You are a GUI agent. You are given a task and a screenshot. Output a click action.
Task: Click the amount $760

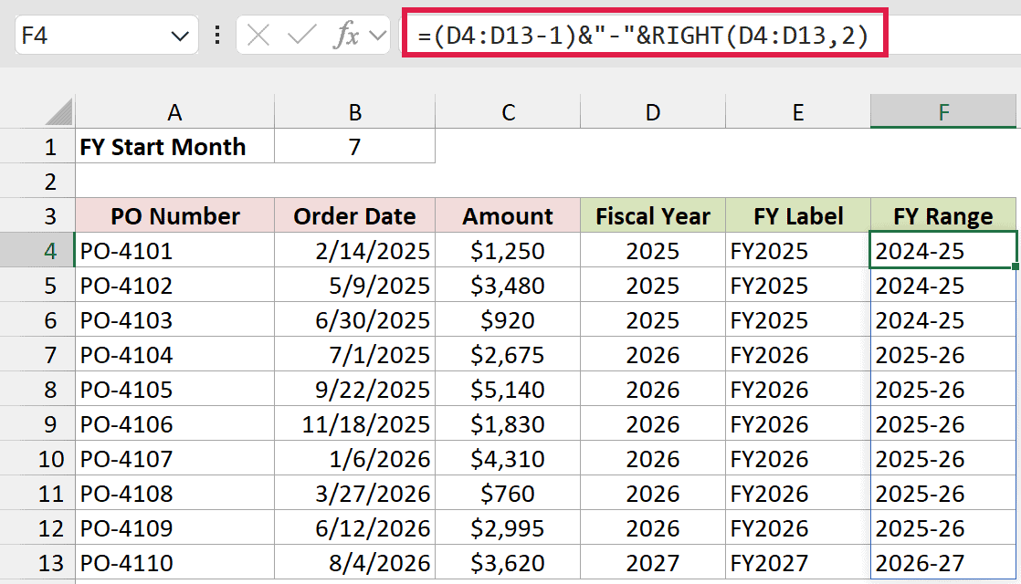click(508, 493)
